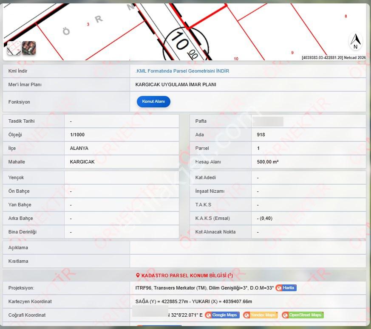
Task: Click the Bina Derinliği label
Action: [23, 232]
